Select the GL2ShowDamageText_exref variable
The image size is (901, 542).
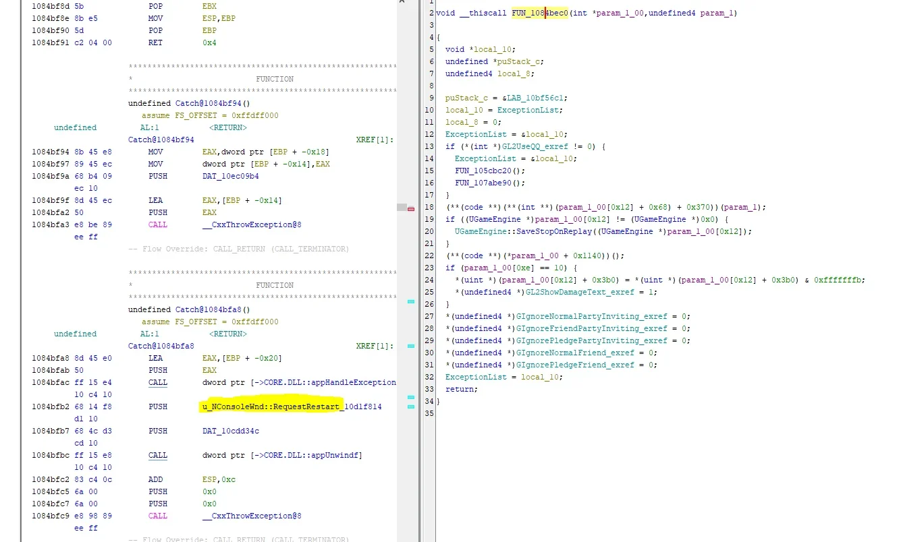click(x=577, y=292)
